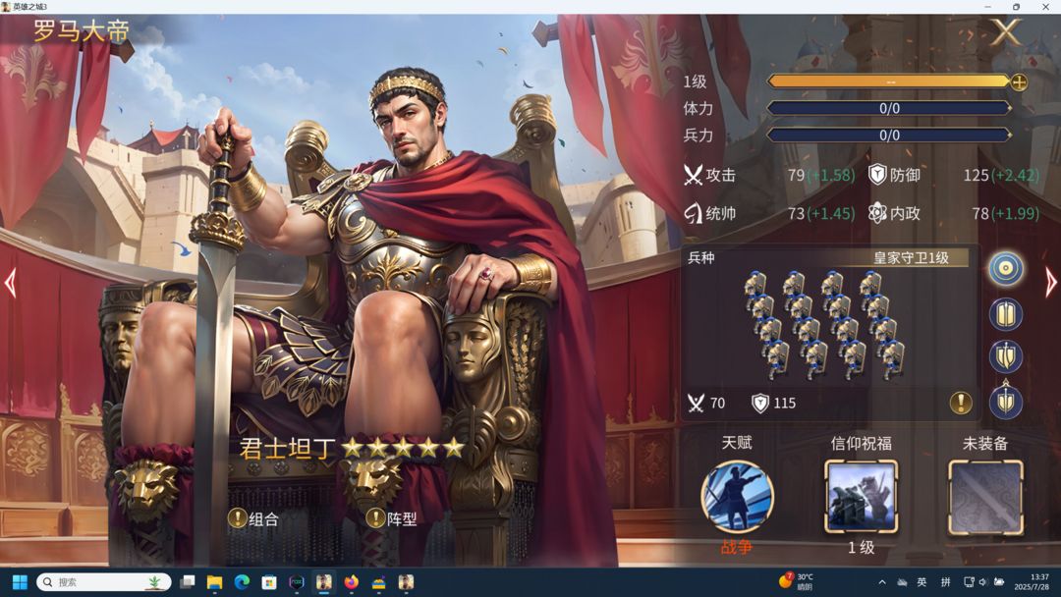This screenshot has width=1061, height=597.
Task: Show previous hero with left arrow
Action: [x=10, y=283]
